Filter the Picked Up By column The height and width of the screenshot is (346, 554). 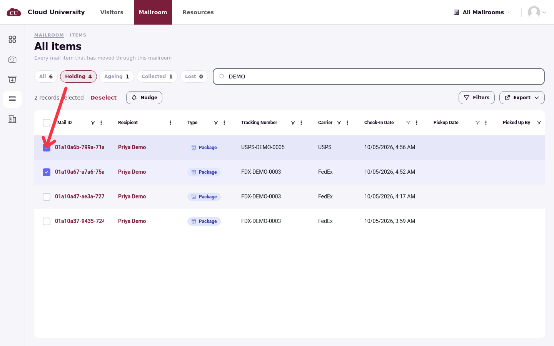coord(539,123)
